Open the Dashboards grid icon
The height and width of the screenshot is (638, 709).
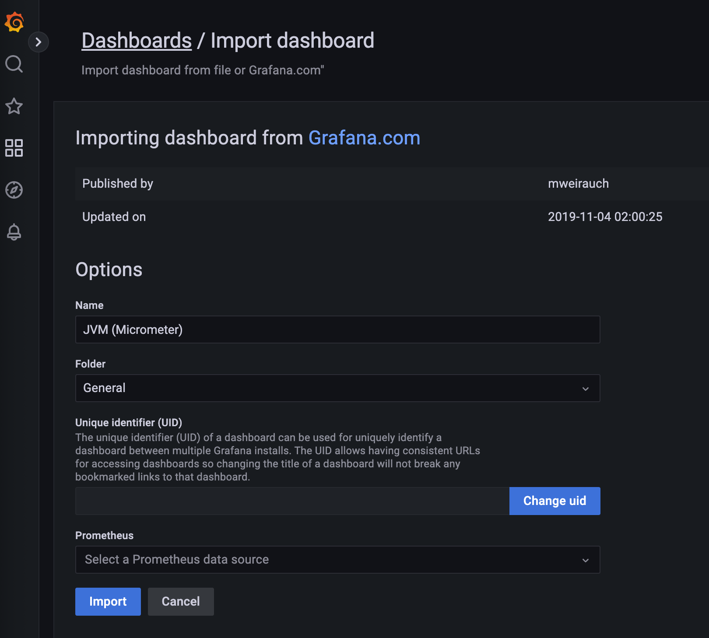coord(14,148)
